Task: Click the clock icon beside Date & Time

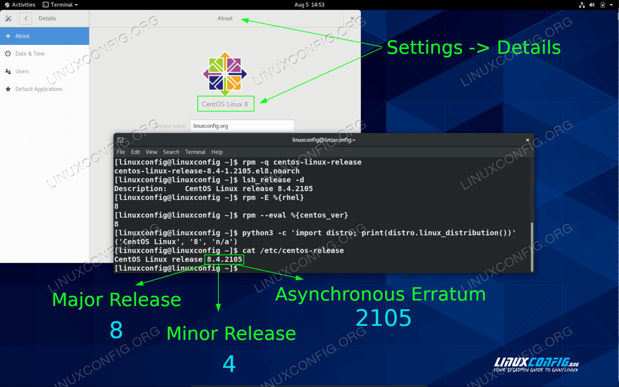Action: (x=8, y=54)
